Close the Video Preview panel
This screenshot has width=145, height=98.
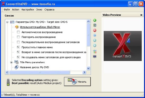pos(141,15)
